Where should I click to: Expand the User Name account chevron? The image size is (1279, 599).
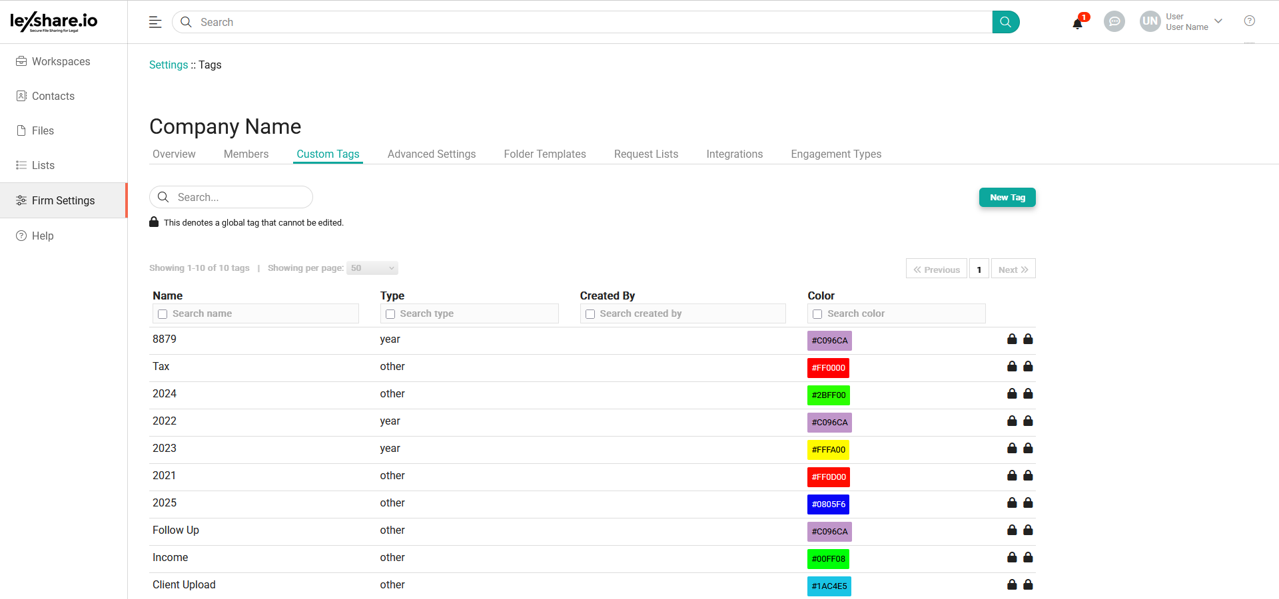[x=1218, y=21]
